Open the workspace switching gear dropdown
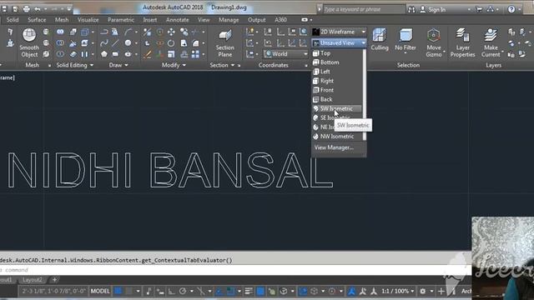 [x=426, y=291]
